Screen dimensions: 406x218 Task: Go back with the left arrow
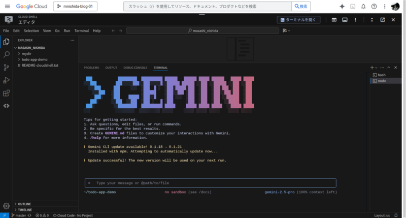click(x=113, y=30)
